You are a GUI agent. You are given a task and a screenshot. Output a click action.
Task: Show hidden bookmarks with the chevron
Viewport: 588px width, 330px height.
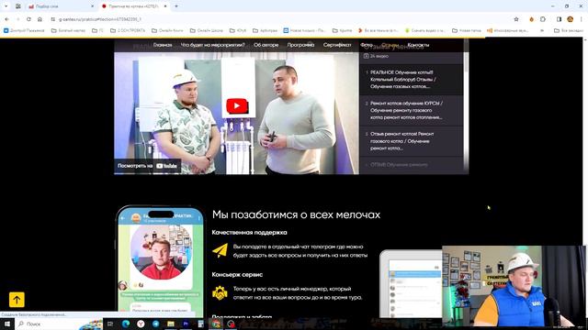click(542, 30)
